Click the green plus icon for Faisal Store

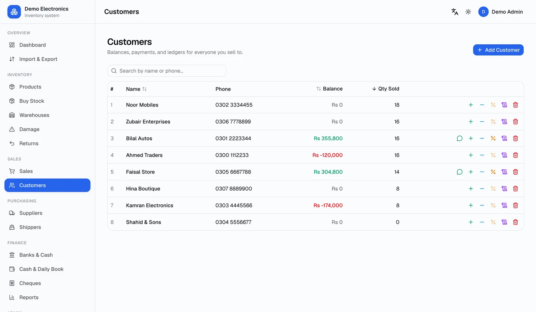(x=471, y=172)
